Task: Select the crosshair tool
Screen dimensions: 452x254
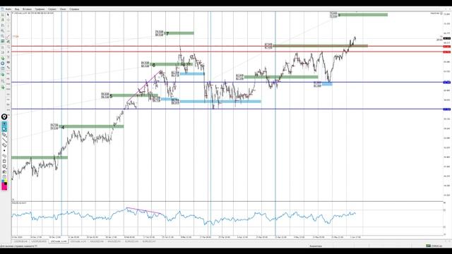Action: pos(8,20)
